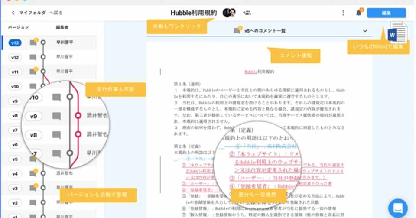This screenshot has width=416, height=218.
Task: Open comments icon on v2 row
Action: (33, 203)
